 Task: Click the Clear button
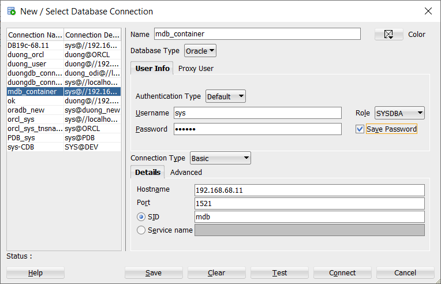tap(216, 273)
